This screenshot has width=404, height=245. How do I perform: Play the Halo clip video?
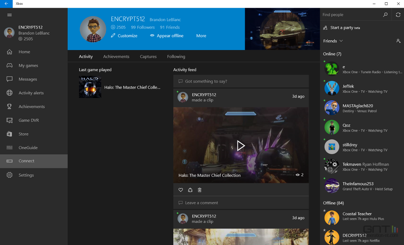[241, 145]
